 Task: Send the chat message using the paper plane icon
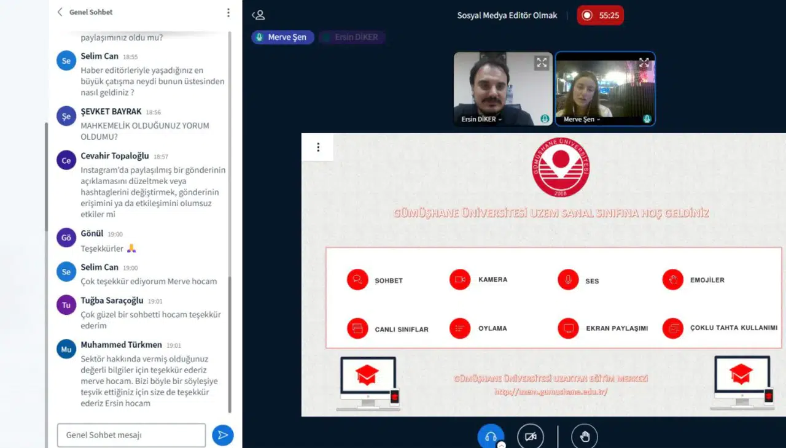[222, 434]
